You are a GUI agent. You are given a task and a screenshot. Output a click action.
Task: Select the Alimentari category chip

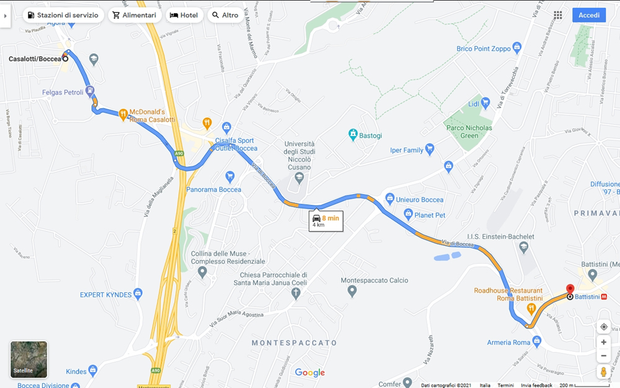click(x=135, y=15)
